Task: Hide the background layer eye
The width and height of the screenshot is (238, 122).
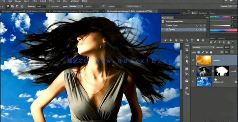Action: coord(193,82)
